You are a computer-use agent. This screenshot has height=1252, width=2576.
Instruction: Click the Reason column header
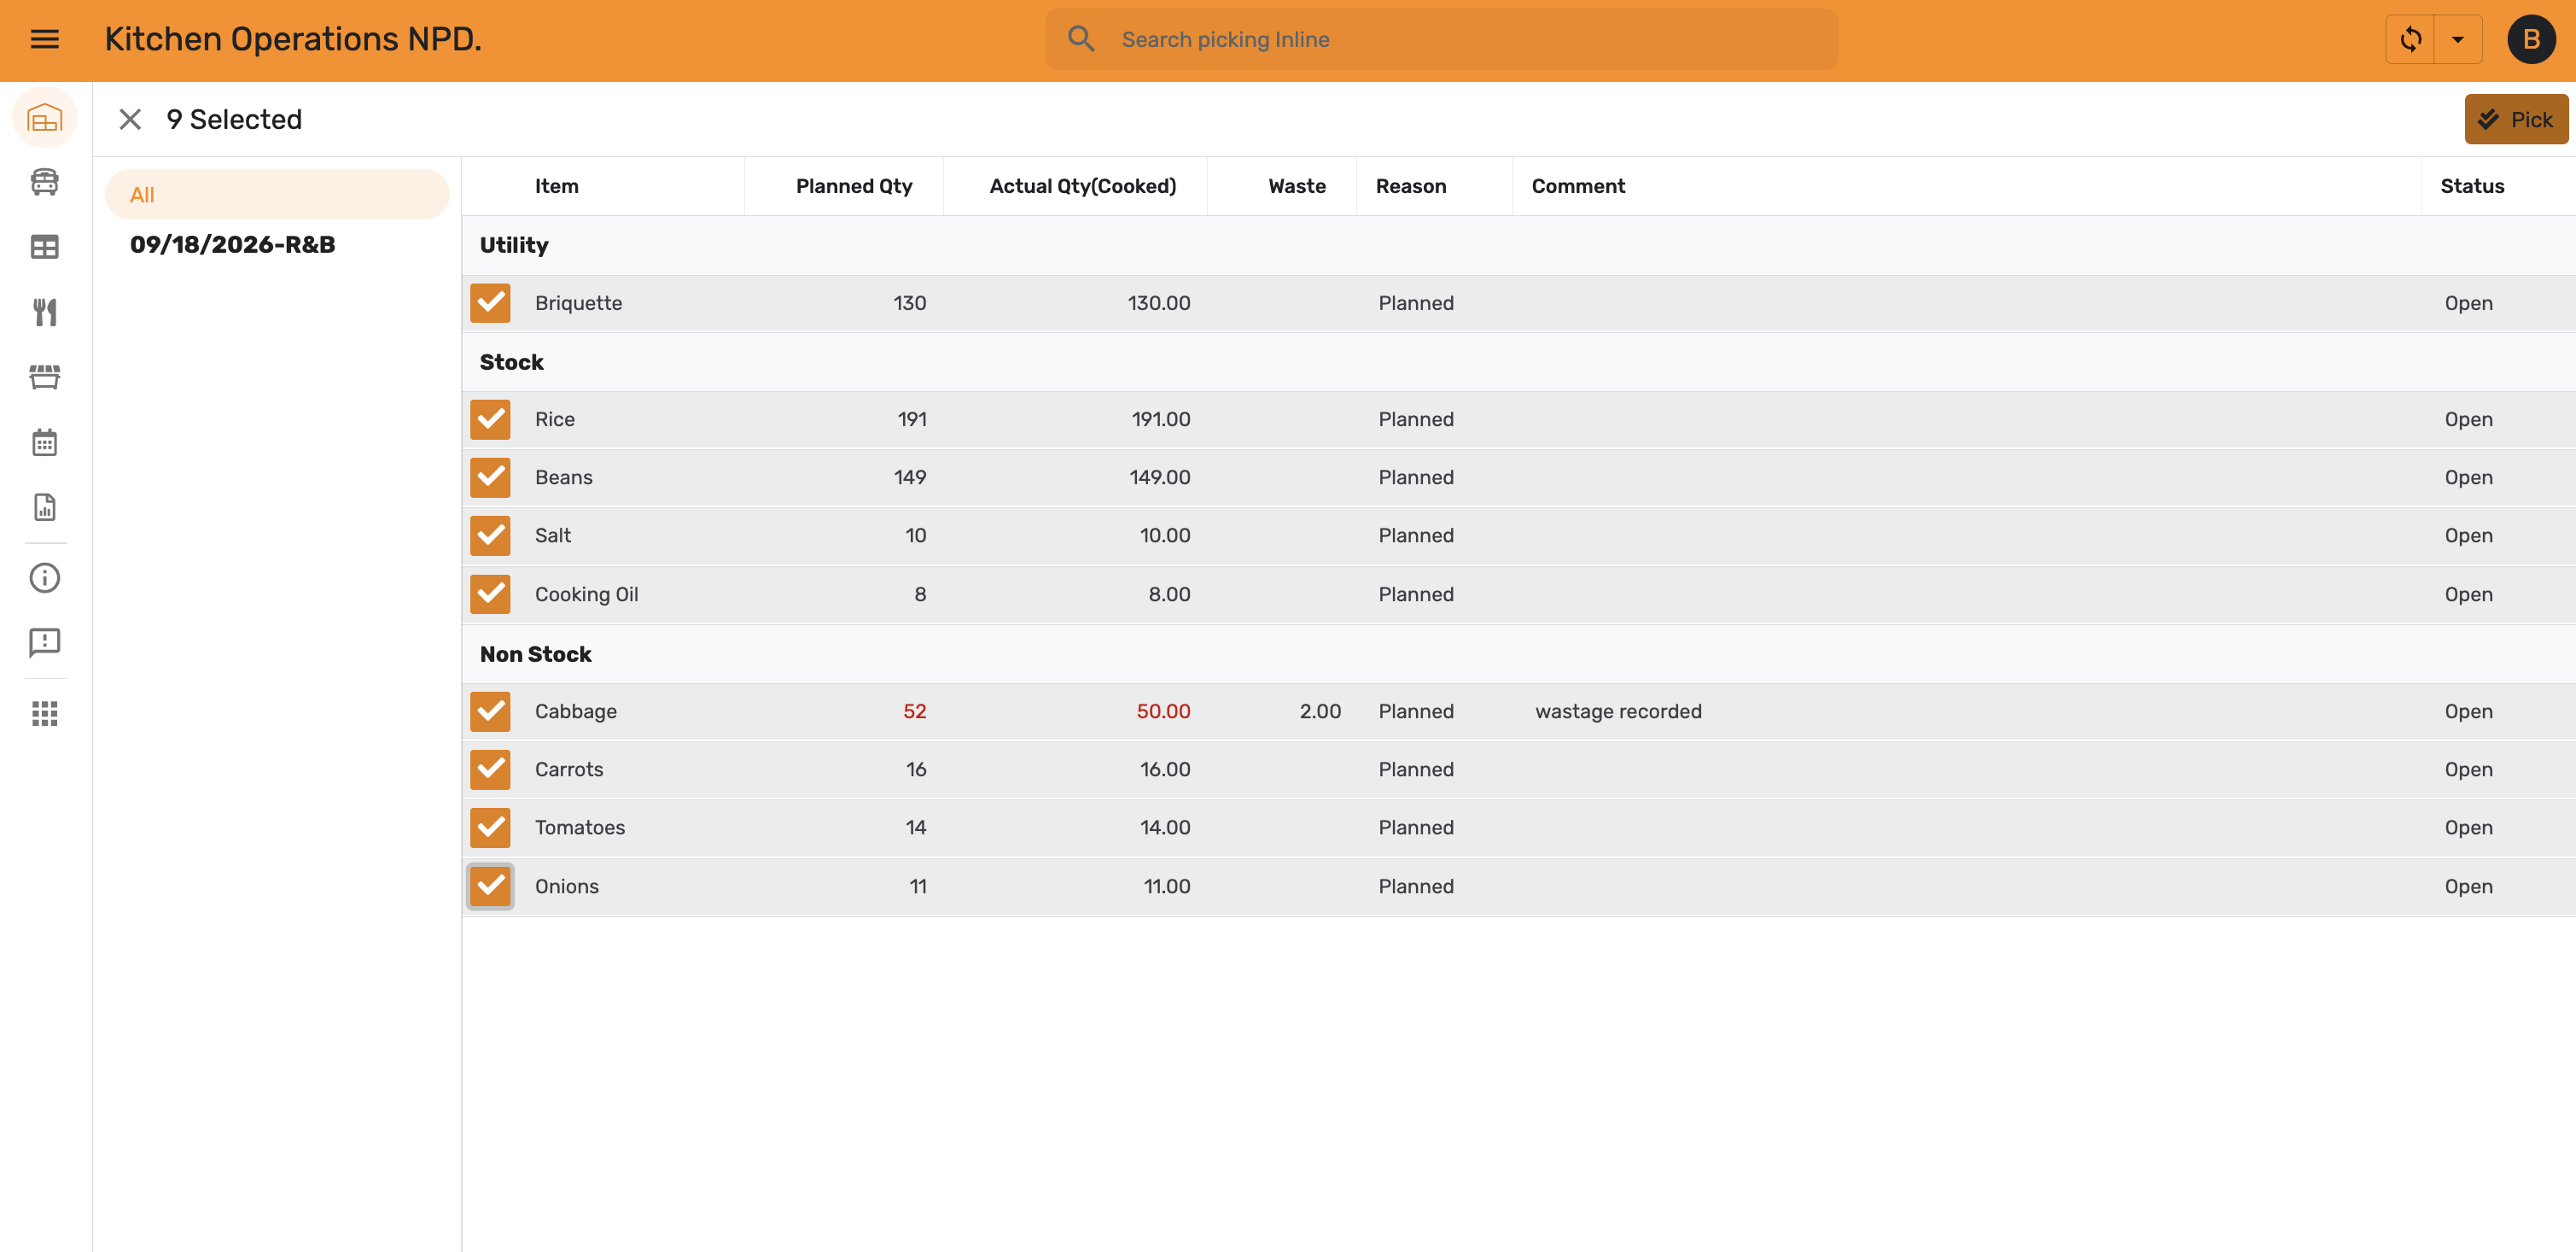(x=1411, y=186)
